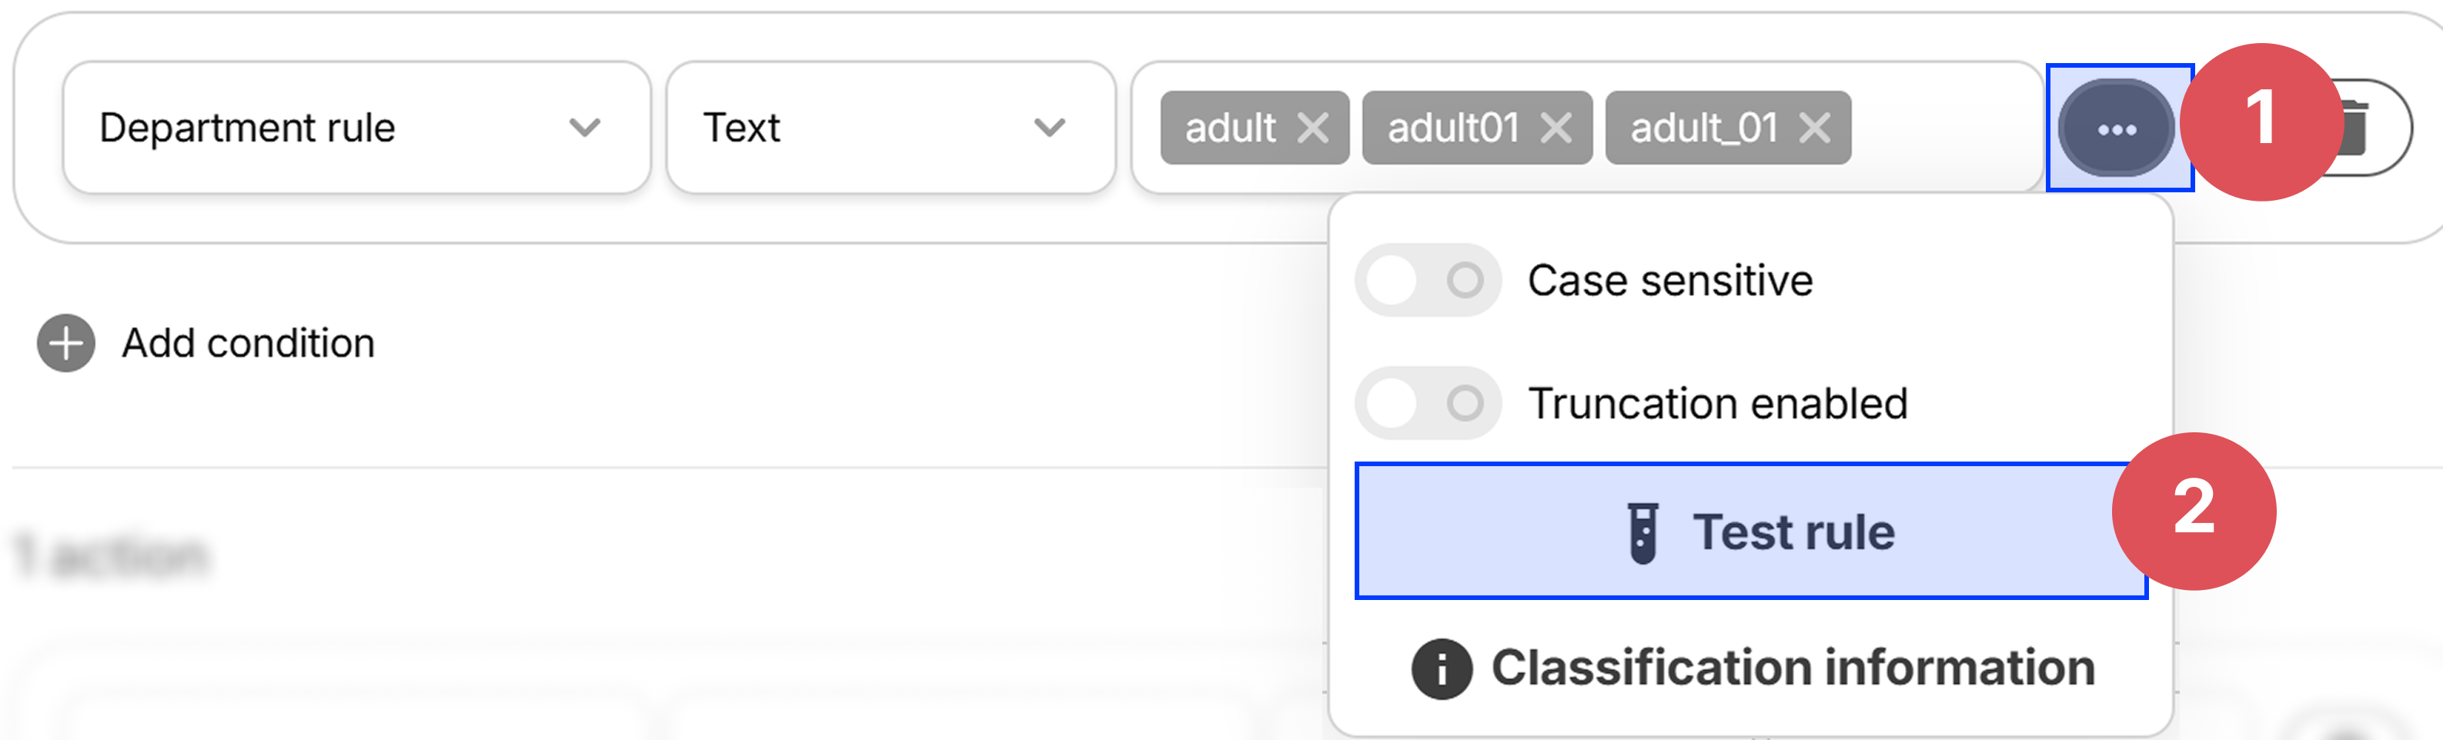The width and height of the screenshot is (2443, 740).
Task: Enable the Truncation enabled toggle
Action: (1426, 404)
